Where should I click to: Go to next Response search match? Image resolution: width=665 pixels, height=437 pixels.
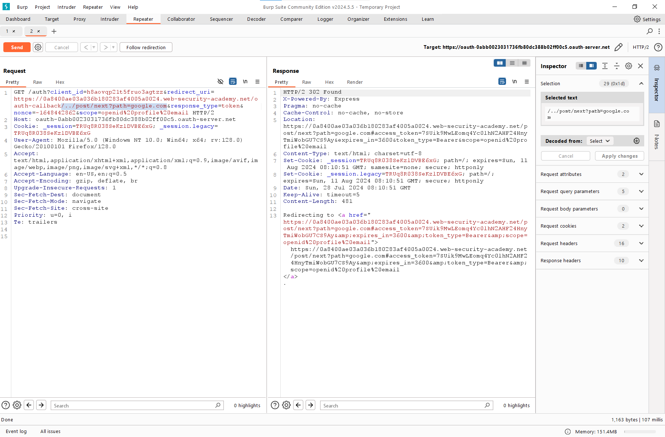(x=310, y=405)
